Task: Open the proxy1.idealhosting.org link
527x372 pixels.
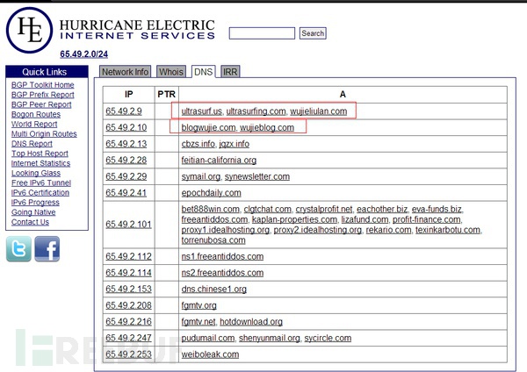Action: 225,230
